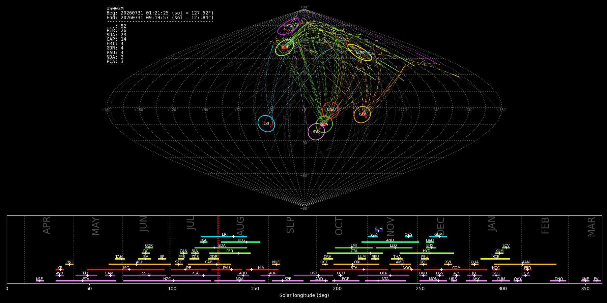The image size is (607, 303).
Task: Click the GEM shower bar in the timeline
Action: [438, 237]
